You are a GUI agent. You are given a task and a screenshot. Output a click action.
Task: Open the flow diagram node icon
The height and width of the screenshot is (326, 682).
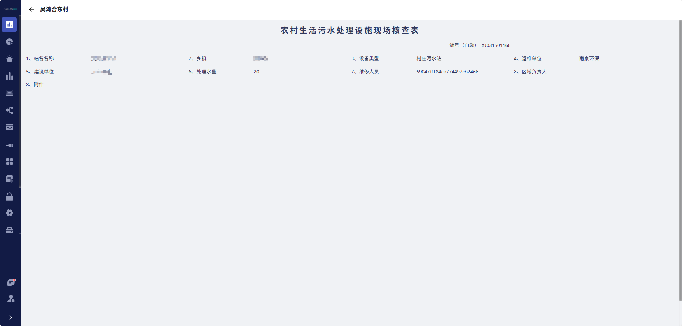click(x=10, y=110)
